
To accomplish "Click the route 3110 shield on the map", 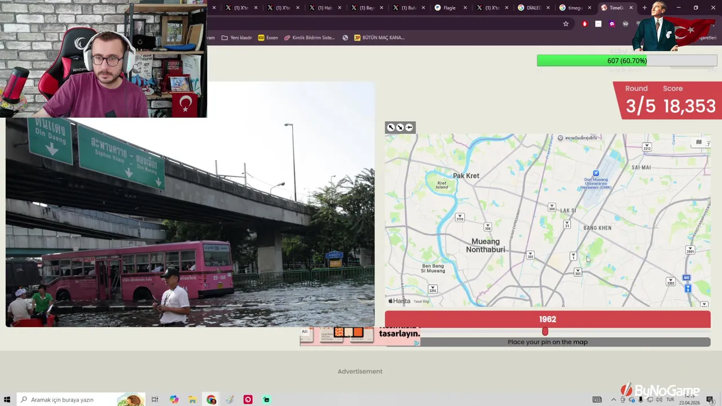I will [x=460, y=218].
